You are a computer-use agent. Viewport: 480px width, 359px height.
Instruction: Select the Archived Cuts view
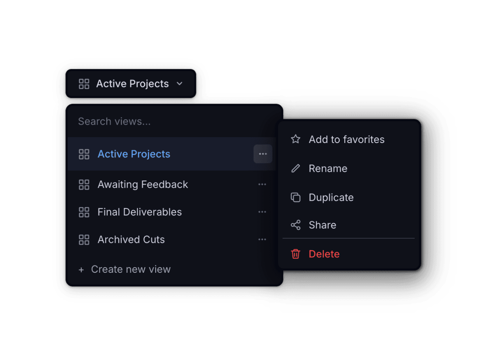pos(131,239)
